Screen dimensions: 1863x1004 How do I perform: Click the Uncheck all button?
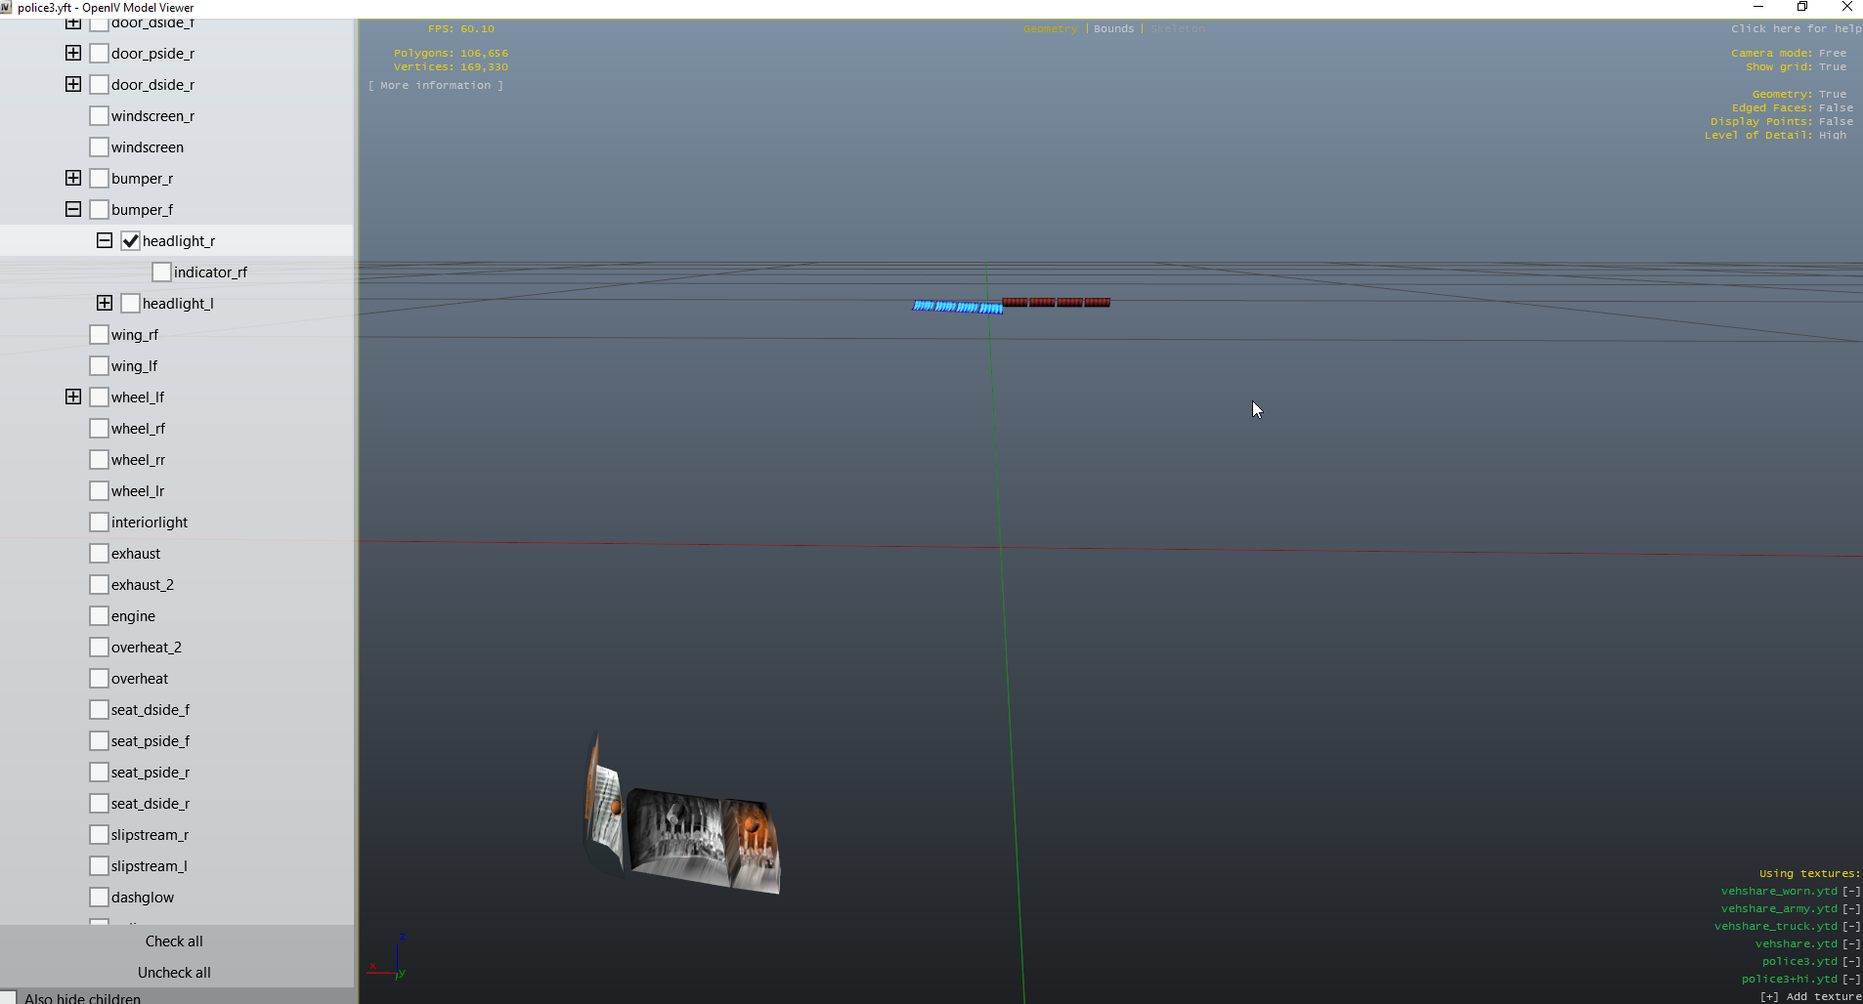click(174, 973)
